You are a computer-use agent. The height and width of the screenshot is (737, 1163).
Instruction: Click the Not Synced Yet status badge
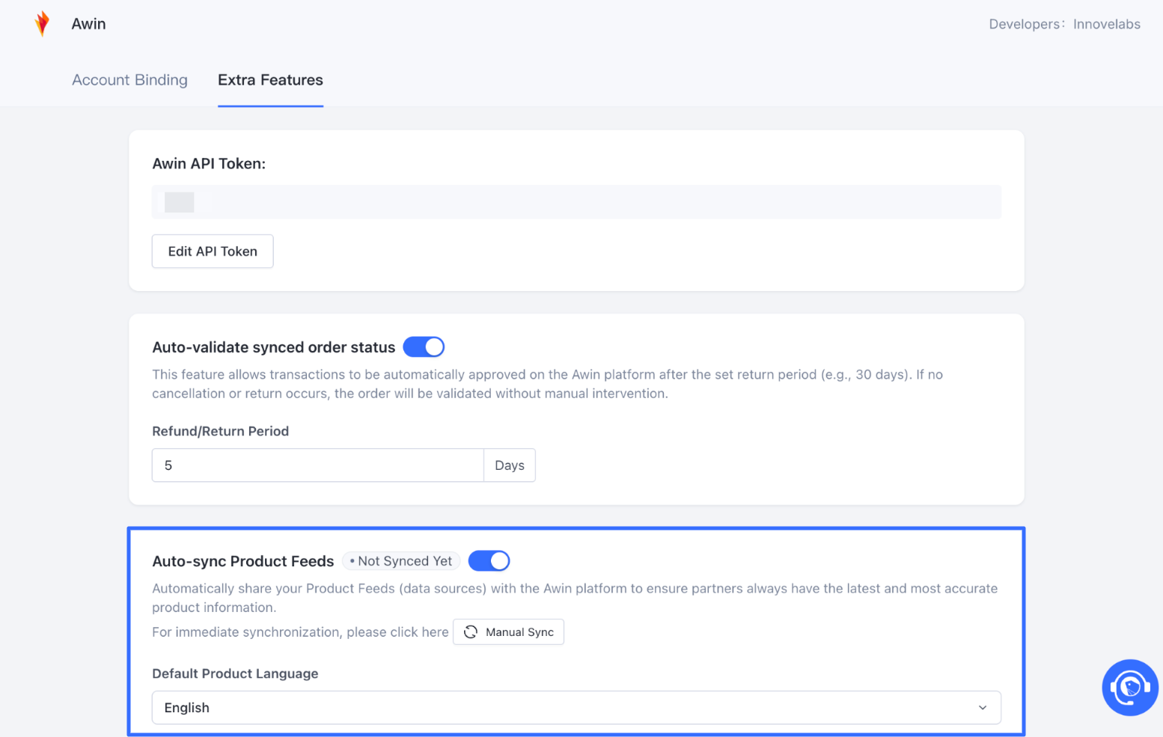click(401, 561)
